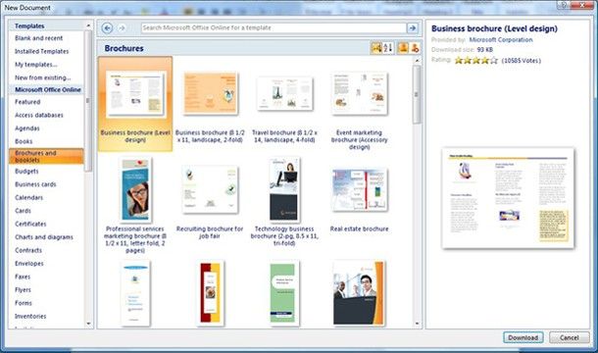This screenshot has height=353, width=598.
Task: Select Access databases category
Action: point(39,115)
